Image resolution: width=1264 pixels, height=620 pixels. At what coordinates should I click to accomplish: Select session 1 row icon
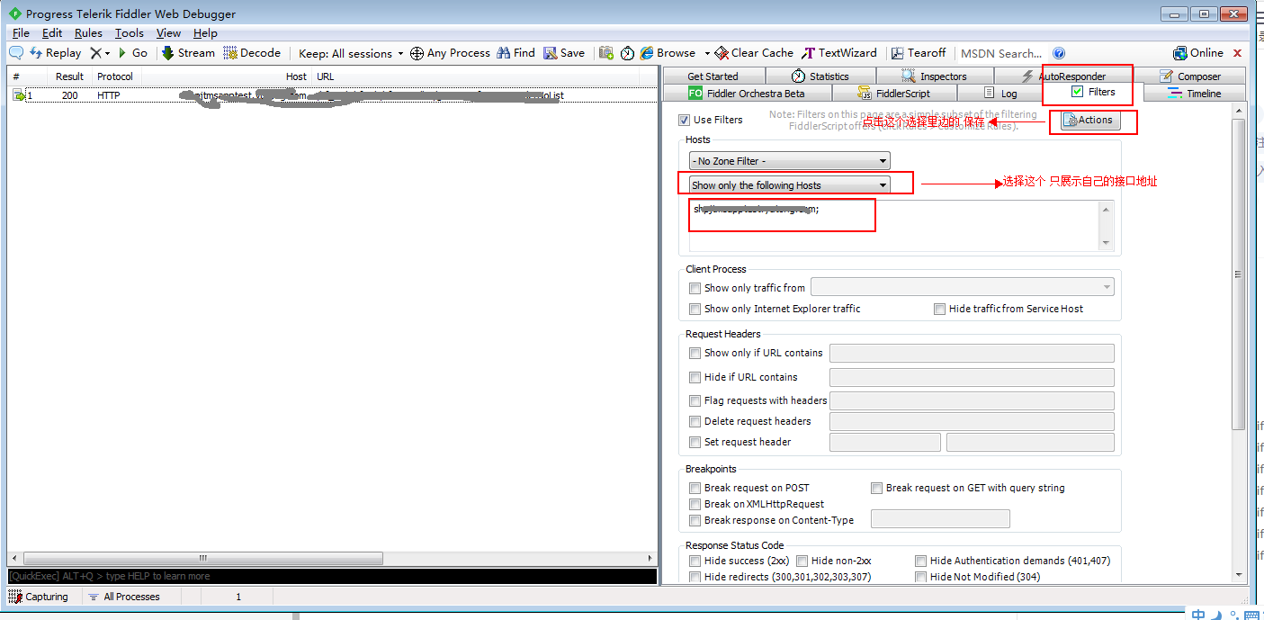click(x=19, y=95)
